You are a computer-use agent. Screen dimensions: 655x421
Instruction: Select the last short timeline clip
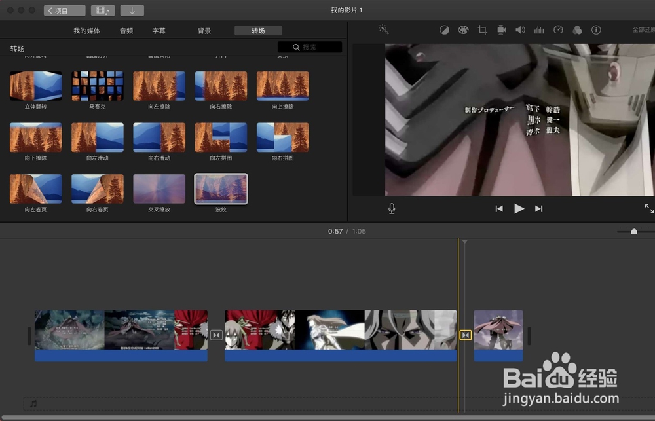click(x=498, y=335)
